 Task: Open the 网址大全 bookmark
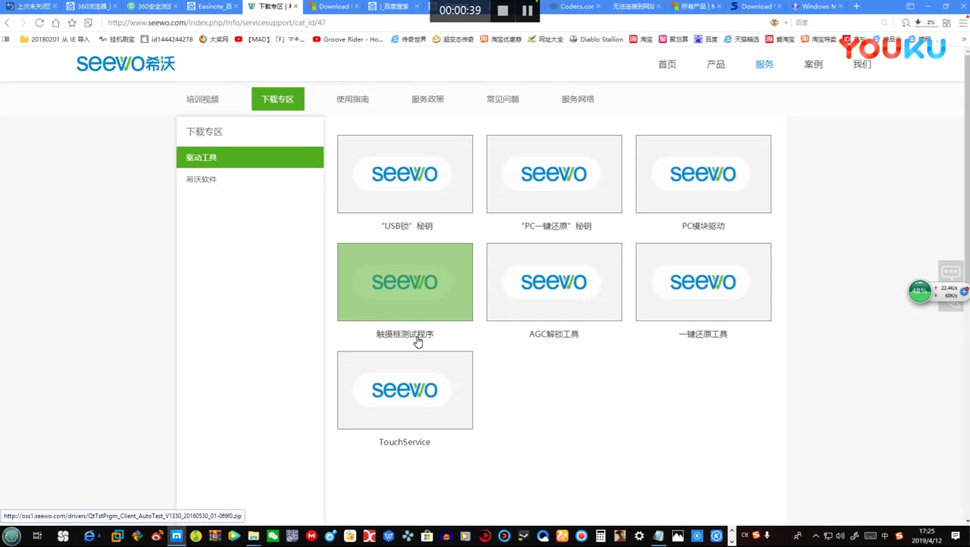546,39
